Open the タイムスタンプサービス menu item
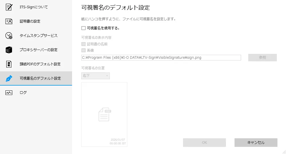This screenshot has width=286, height=154. 39,36
